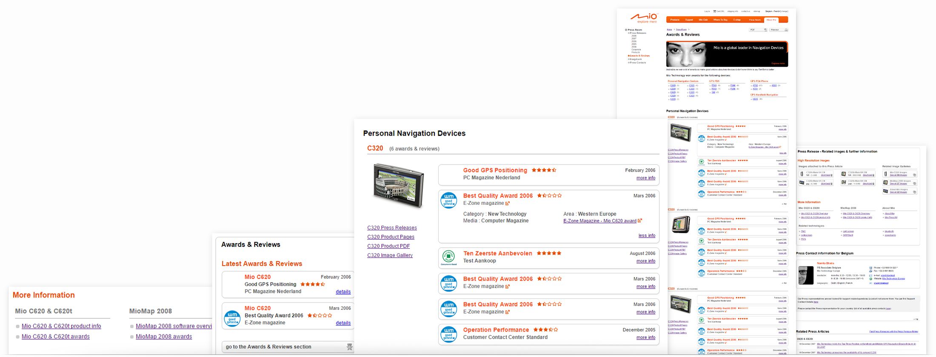The image size is (936, 357).
Task: Click the See all 88 images link
Action: pos(898,175)
